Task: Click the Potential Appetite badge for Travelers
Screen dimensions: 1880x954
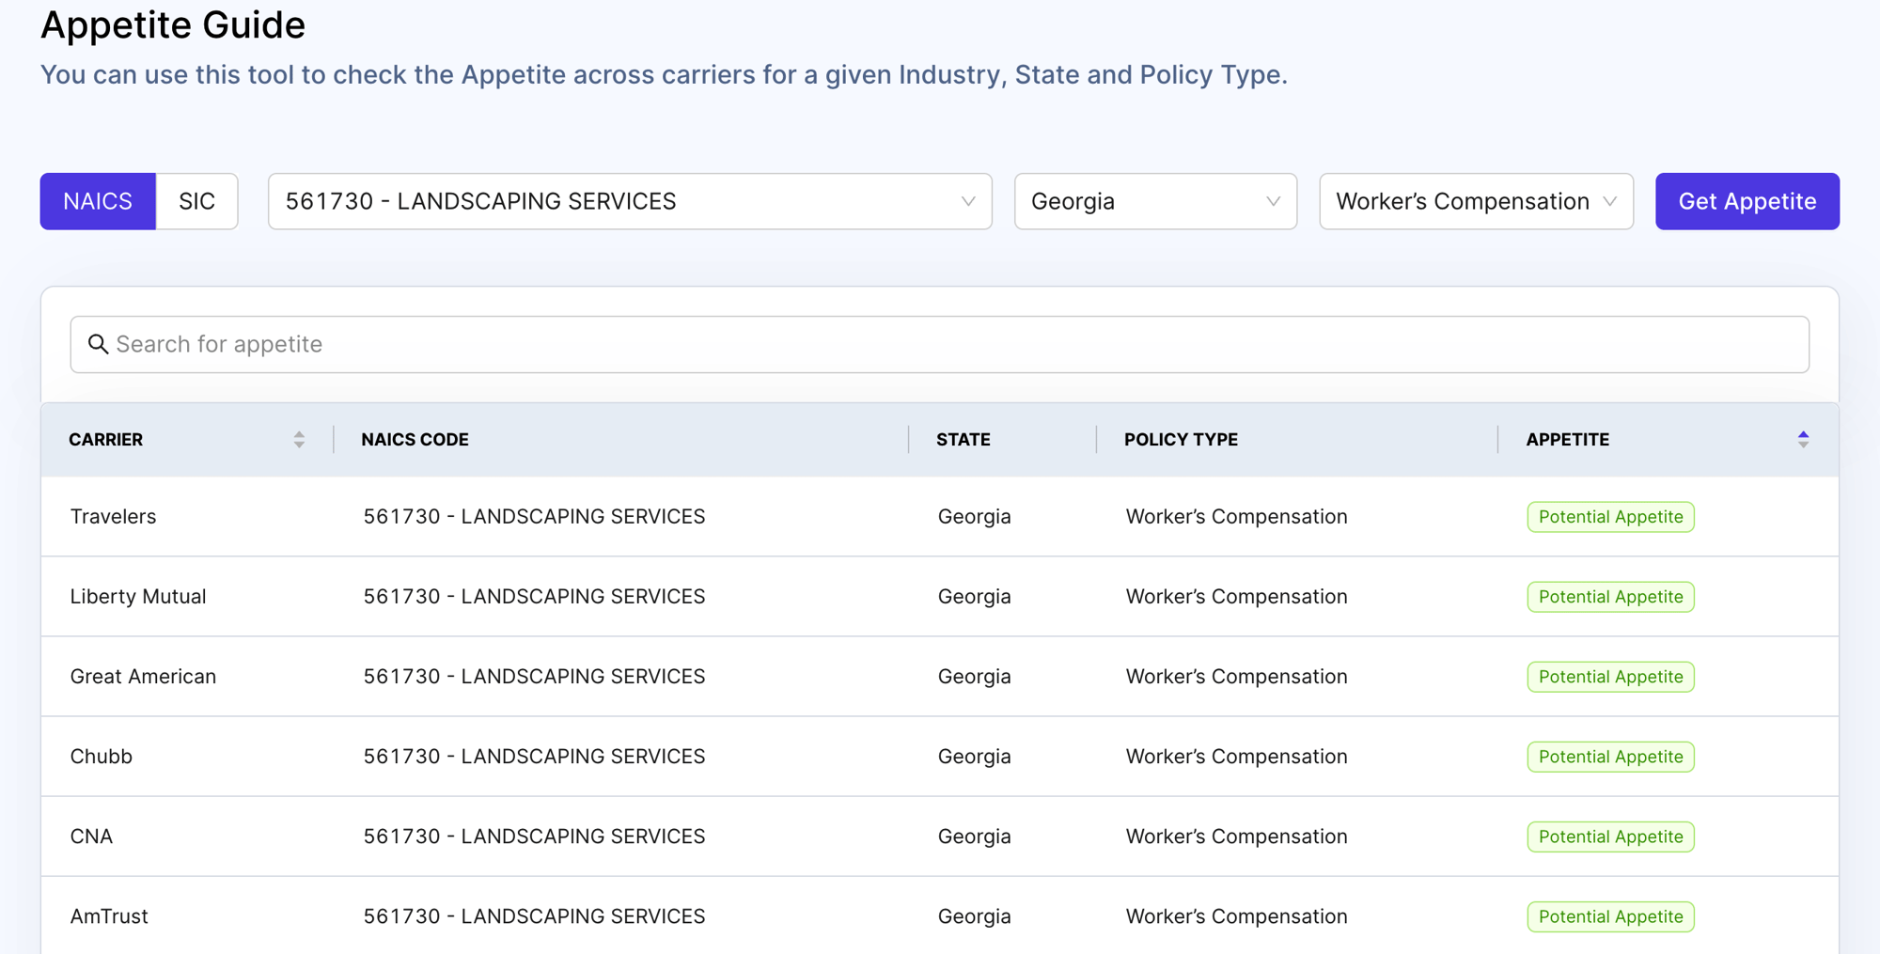Action: point(1610,517)
